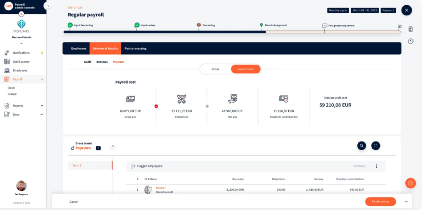Click the Payrun: 1 badge
Viewport: 422px width, 210px height.
click(389, 10)
